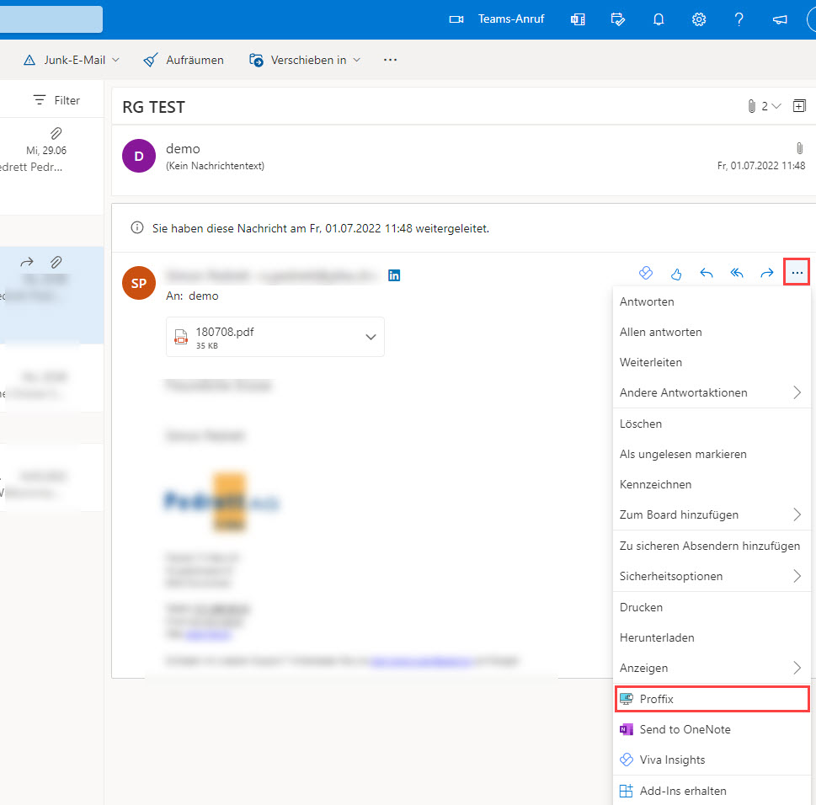Expand the Junk-E-Mail dropdown arrow
The image size is (816, 805).
[115, 60]
